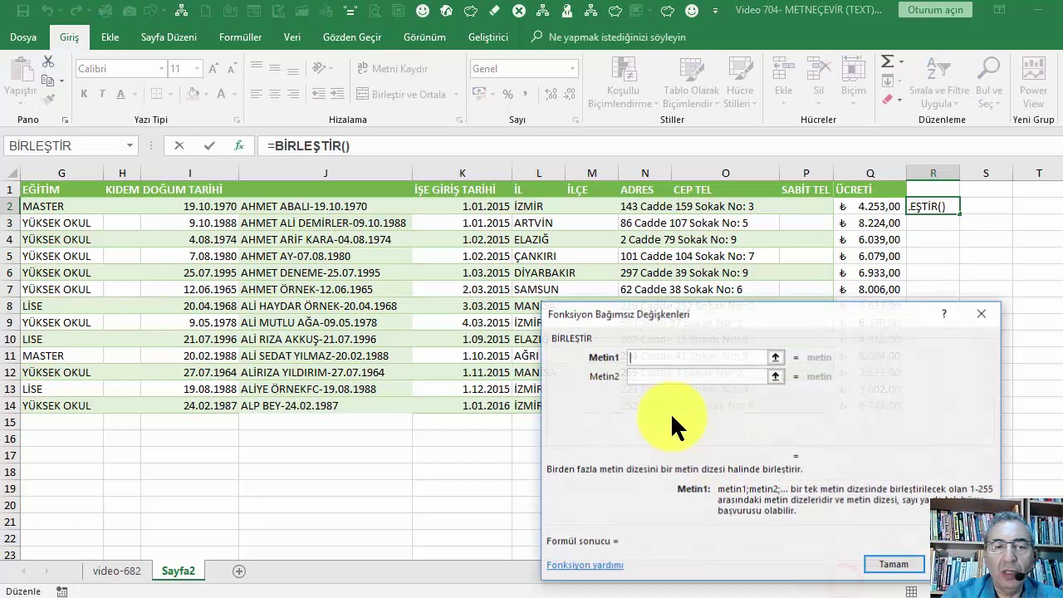Switch to the Veri tab
Screen dimensions: 1063x598
pyautogui.click(x=292, y=37)
